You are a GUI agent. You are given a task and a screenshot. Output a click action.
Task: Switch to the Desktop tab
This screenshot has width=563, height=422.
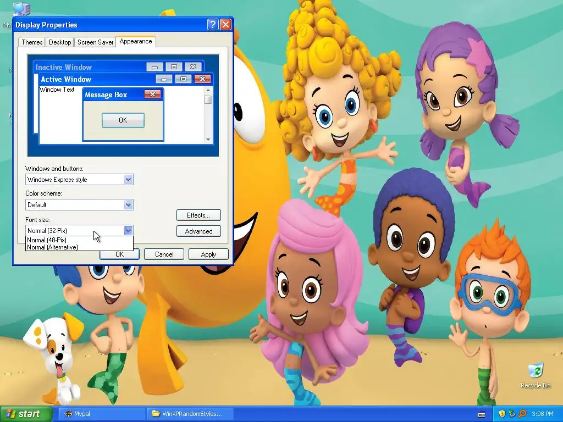pos(60,42)
